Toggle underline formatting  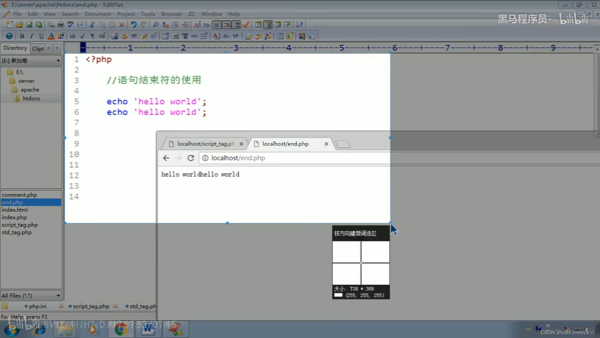pyautogui.click(x=41, y=36)
